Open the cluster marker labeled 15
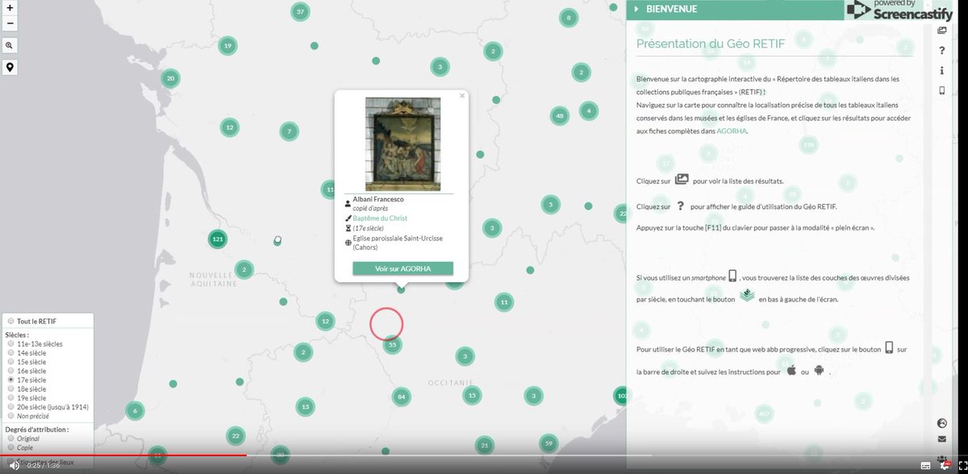 point(473,395)
